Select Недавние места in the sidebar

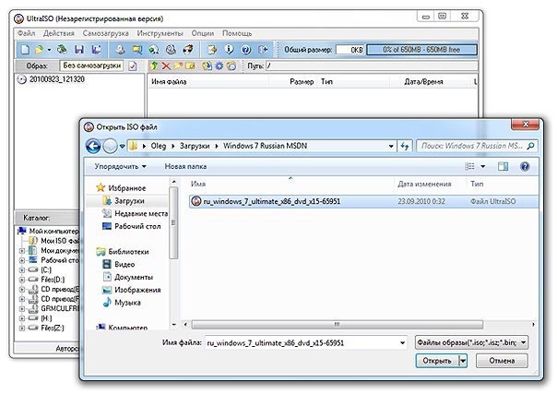(x=135, y=213)
